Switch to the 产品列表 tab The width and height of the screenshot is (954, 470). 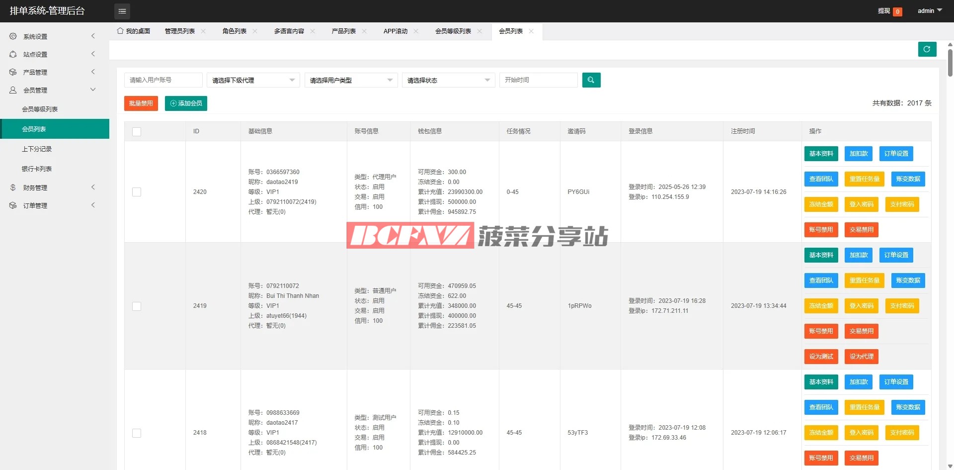(x=343, y=31)
